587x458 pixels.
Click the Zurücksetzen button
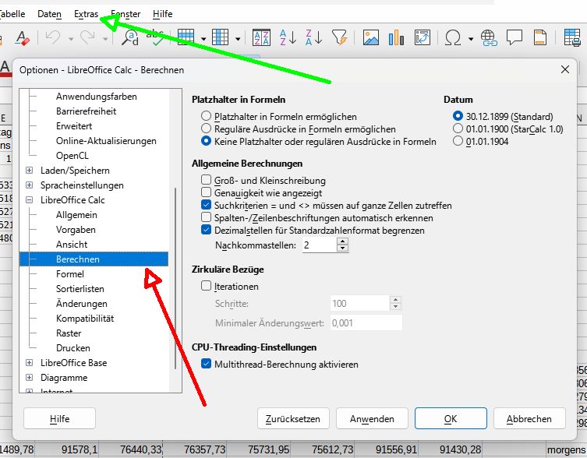point(293,418)
